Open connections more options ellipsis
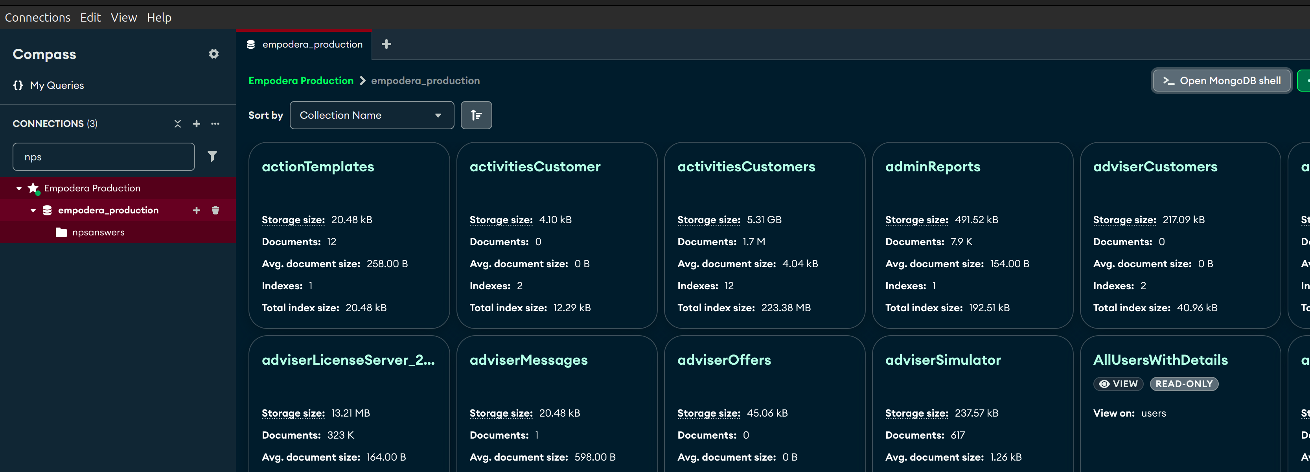The image size is (1310, 472). click(215, 123)
